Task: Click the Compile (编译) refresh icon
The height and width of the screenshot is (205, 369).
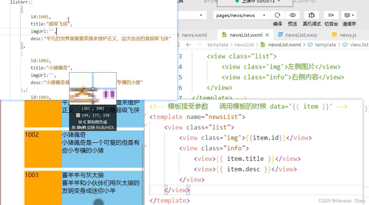Action: (277, 15)
